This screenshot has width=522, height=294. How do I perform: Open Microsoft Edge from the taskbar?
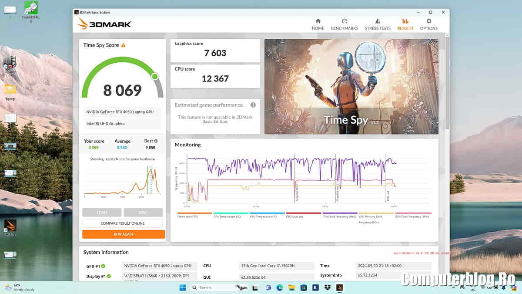(x=279, y=287)
